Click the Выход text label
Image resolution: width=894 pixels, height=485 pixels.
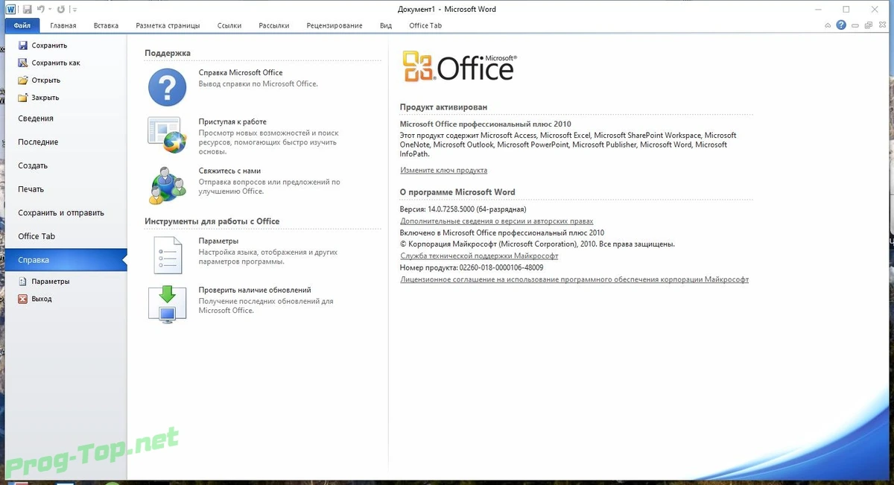coord(42,299)
